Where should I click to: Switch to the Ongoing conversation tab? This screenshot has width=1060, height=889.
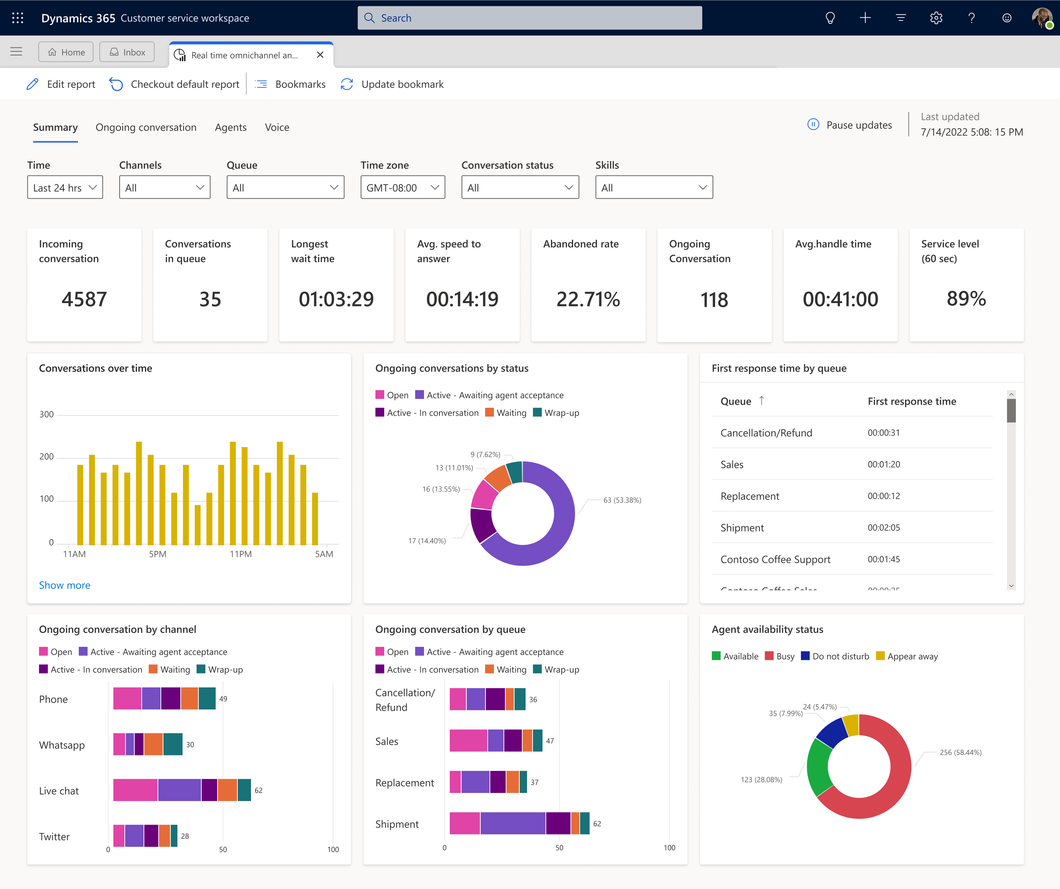point(146,128)
